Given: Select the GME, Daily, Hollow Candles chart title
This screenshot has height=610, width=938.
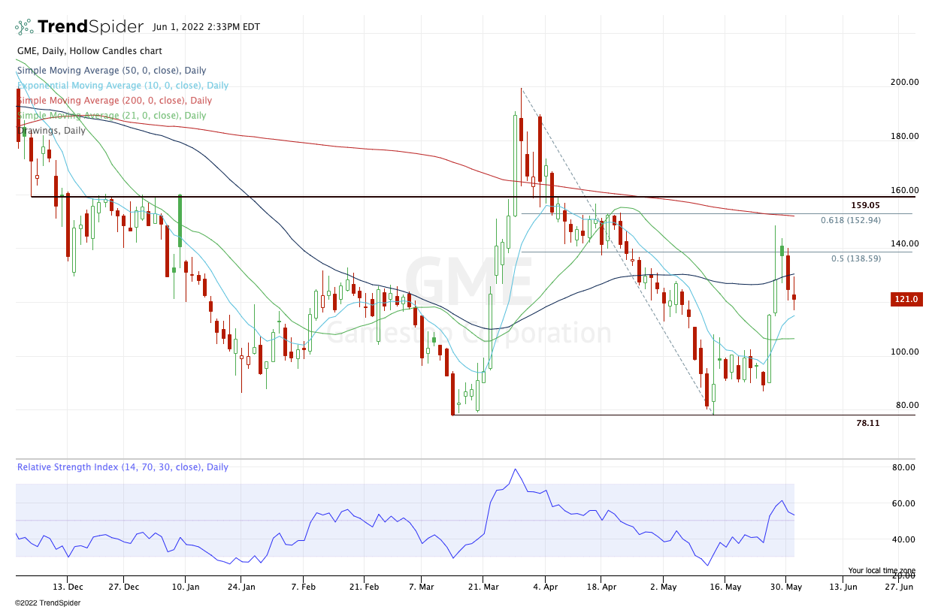Looking at the screenshot, I should point(89,51).
